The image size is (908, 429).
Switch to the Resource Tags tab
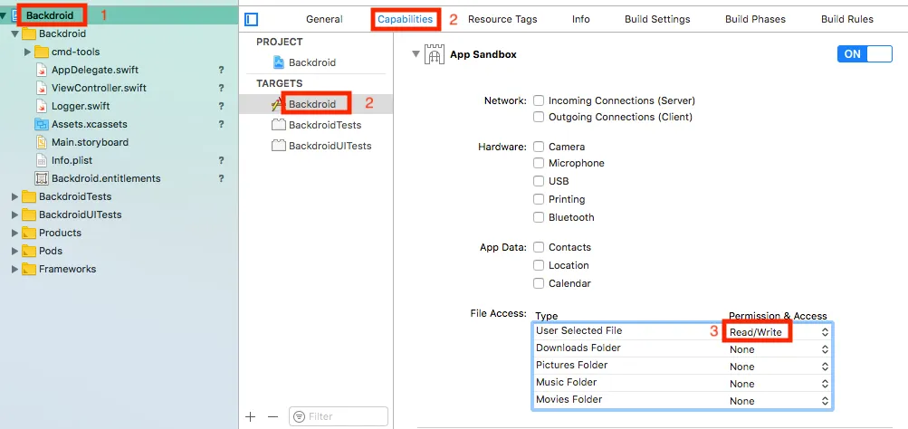(x=502, y=19)
